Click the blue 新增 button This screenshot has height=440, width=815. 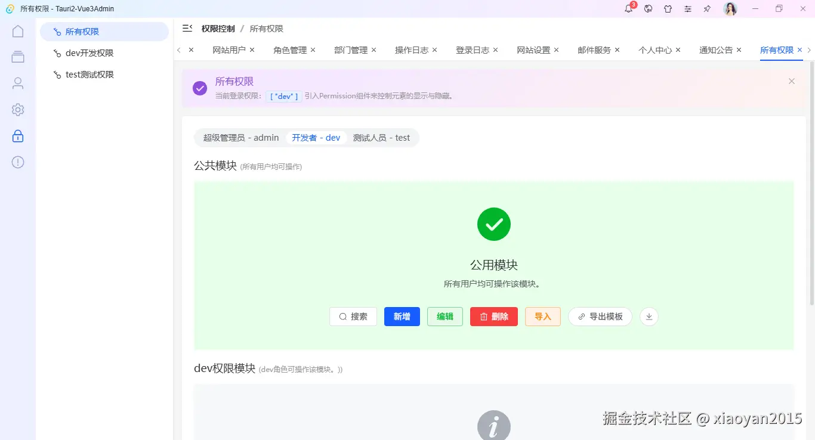402,317
